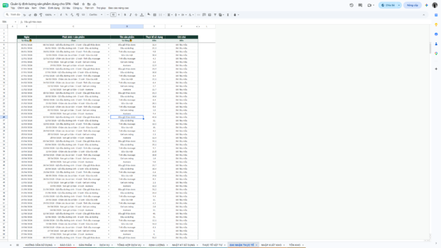The height and width of the screenshot is (248, 441).
Task: Open the Contacts side panel icon
Action: [x=436, y=44]
